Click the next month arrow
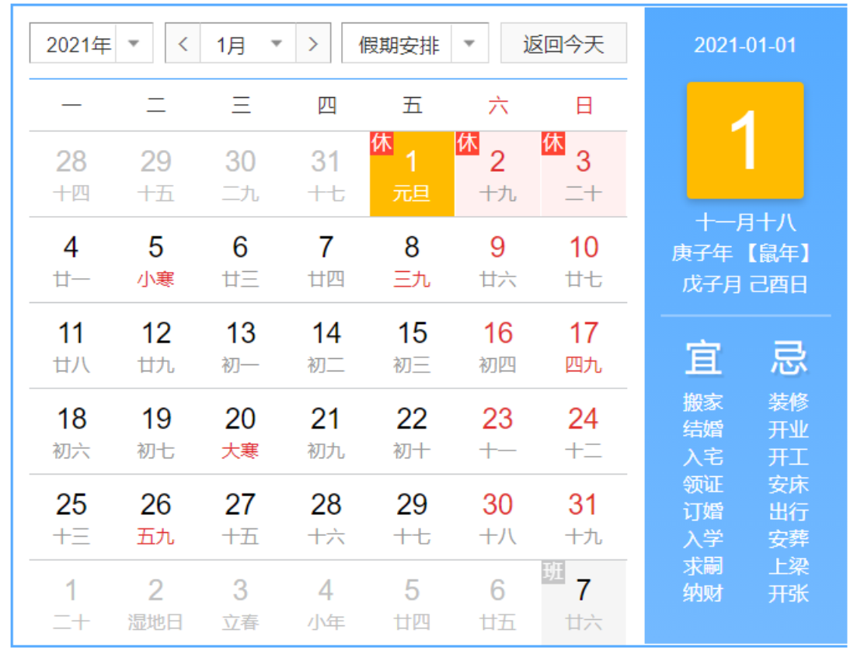The width and height of the screenshot is (857, 658). (313, 44)
